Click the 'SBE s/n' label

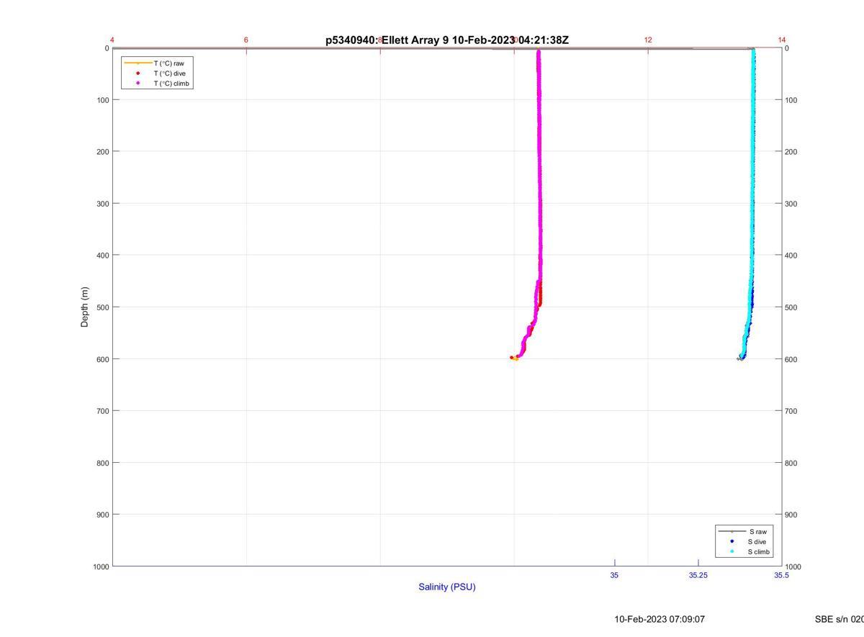839,619
